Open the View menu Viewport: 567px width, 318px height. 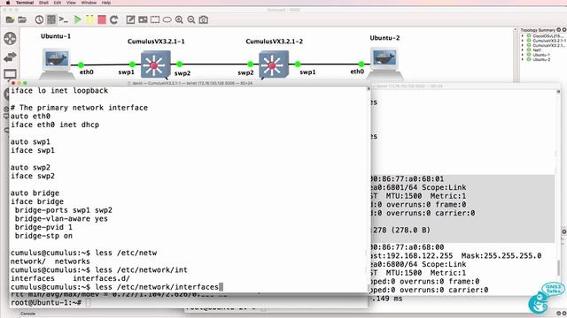click(x=71, y=3)
